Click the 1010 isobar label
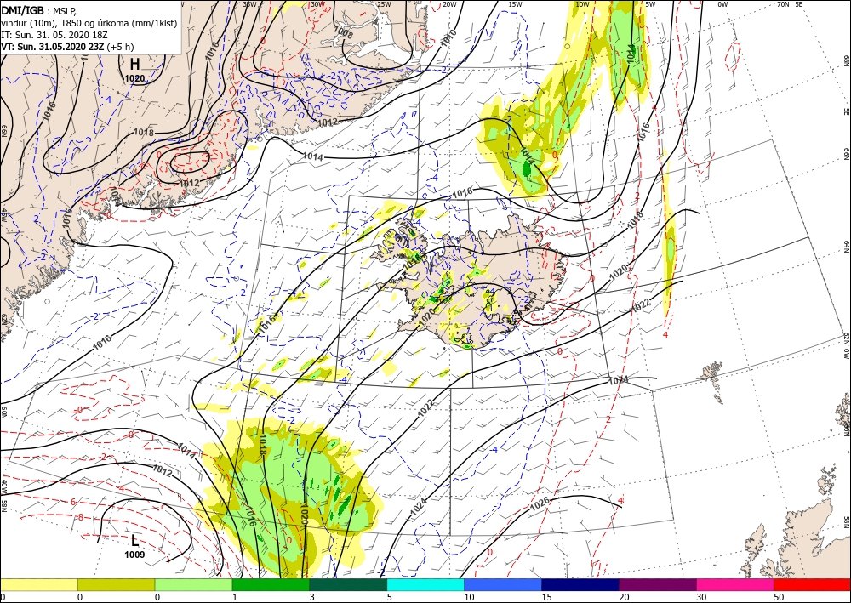 click(x=448, y=38)
